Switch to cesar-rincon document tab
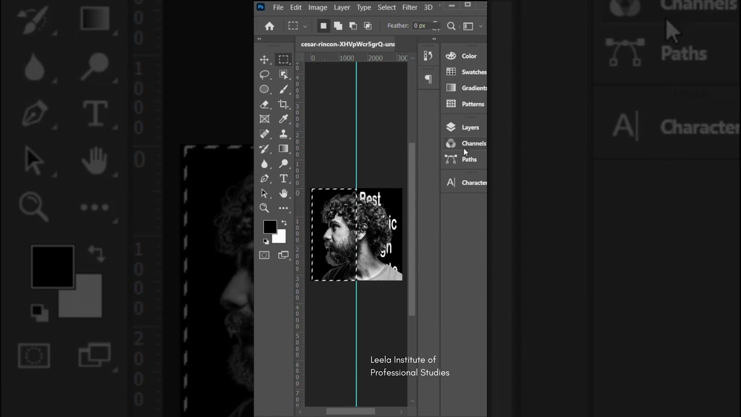Image resolution: width=741 pixels, height=417 pixels. pyautogui.click(x=348, y=44)
